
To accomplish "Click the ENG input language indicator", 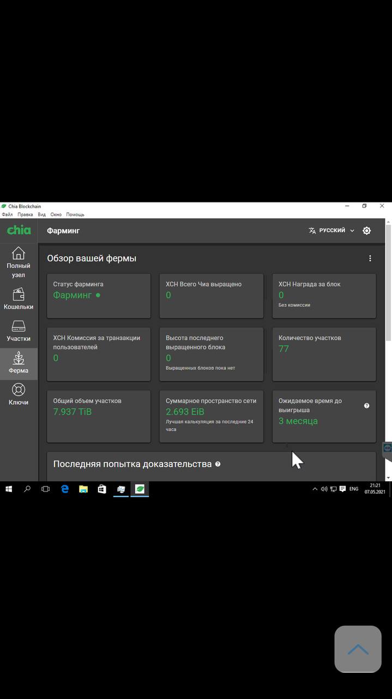I will (354, 489).
